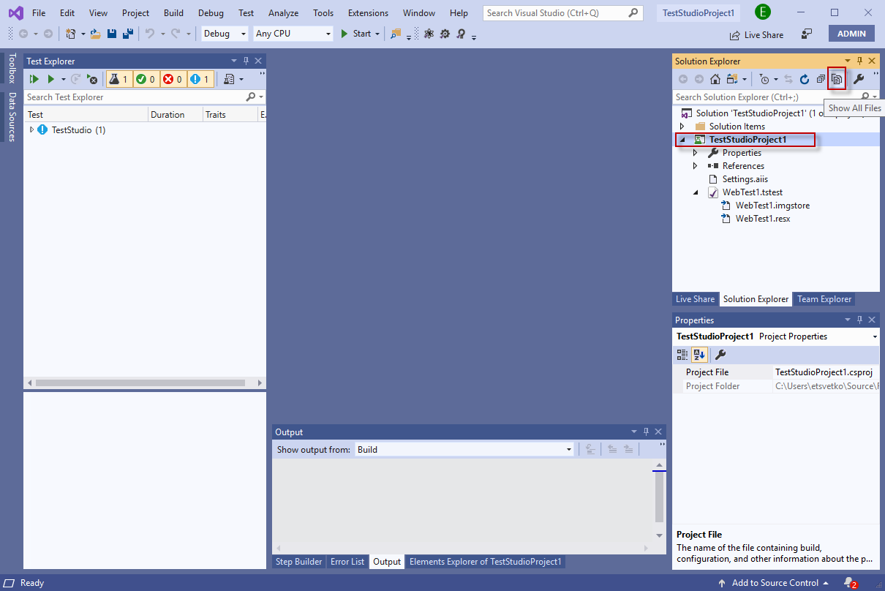Click the Start debugging button

356,34
